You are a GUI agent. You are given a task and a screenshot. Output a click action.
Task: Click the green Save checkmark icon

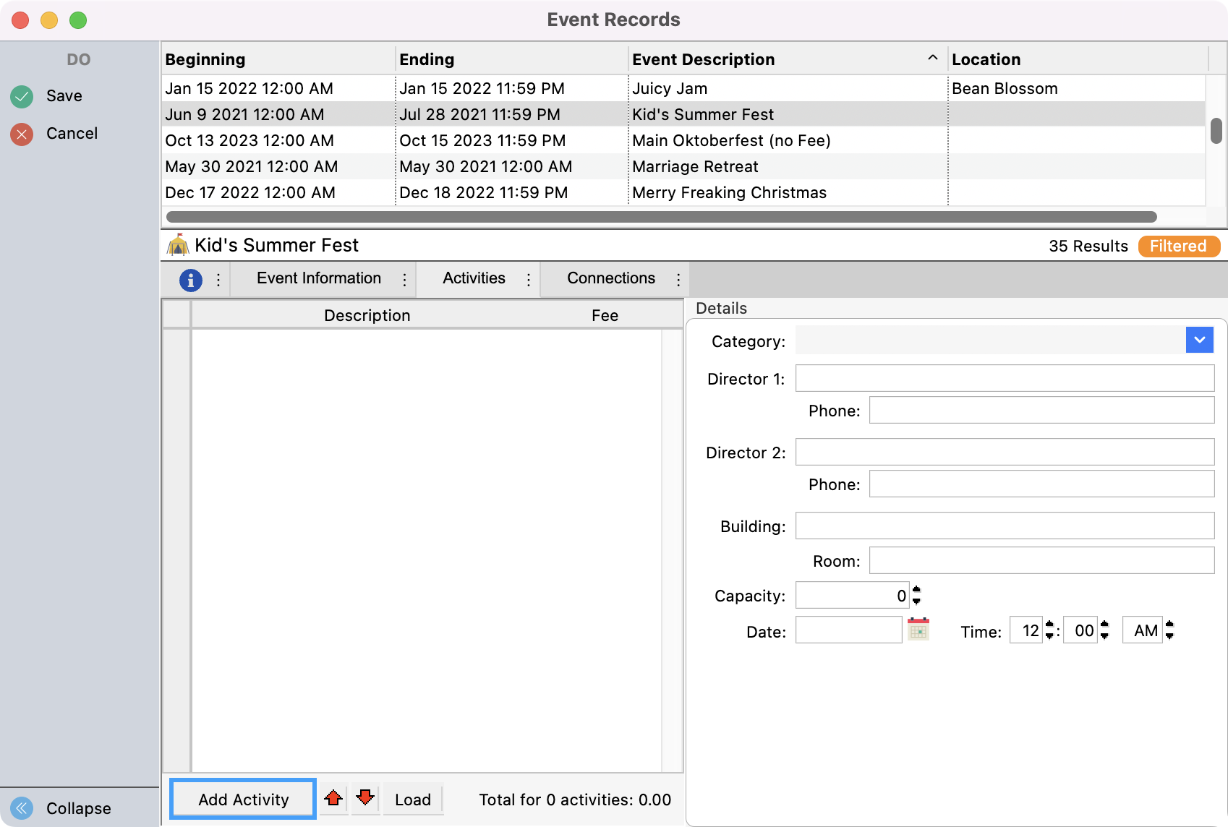point(22,96)
